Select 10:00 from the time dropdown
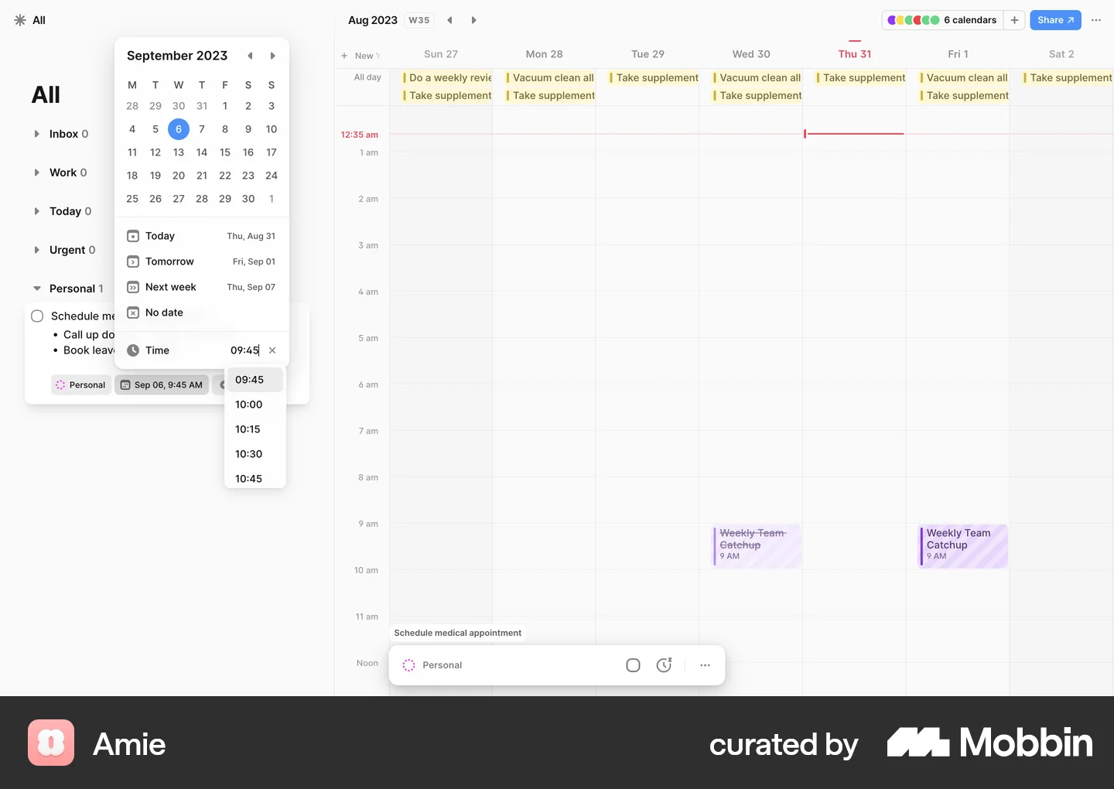1114x789 pixels. [x=255, y=405]
